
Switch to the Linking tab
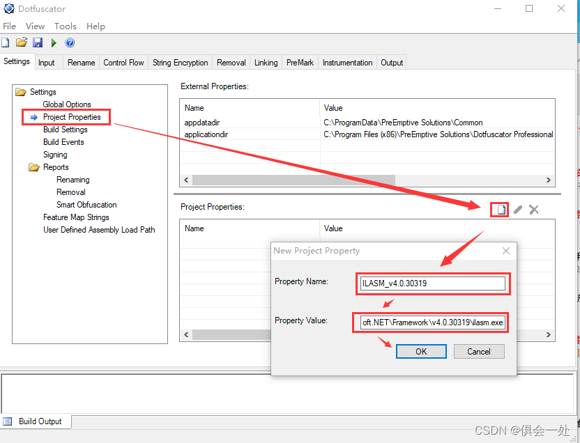click(266, 63)
